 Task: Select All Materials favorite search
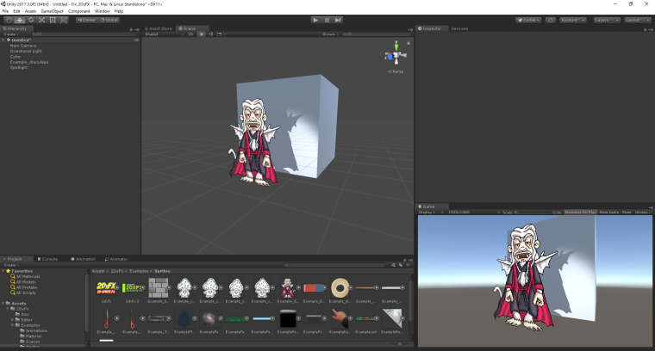pos(28,276)
